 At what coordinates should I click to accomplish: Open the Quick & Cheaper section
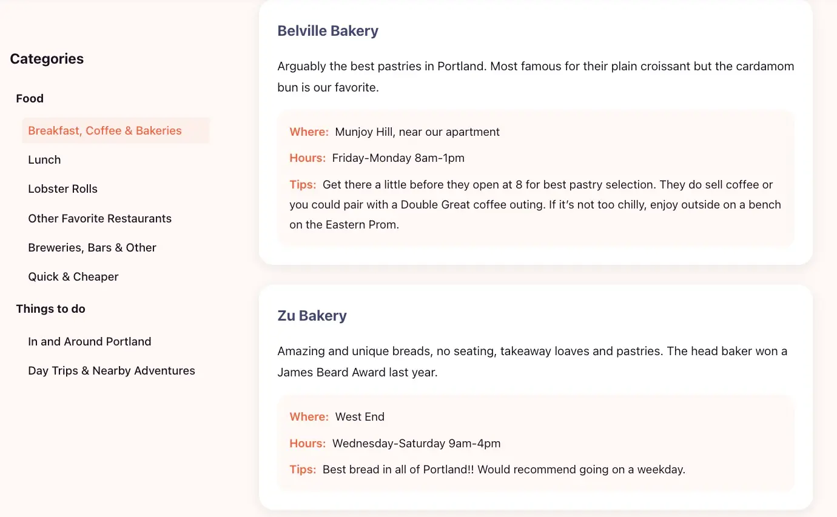[73, 276]
